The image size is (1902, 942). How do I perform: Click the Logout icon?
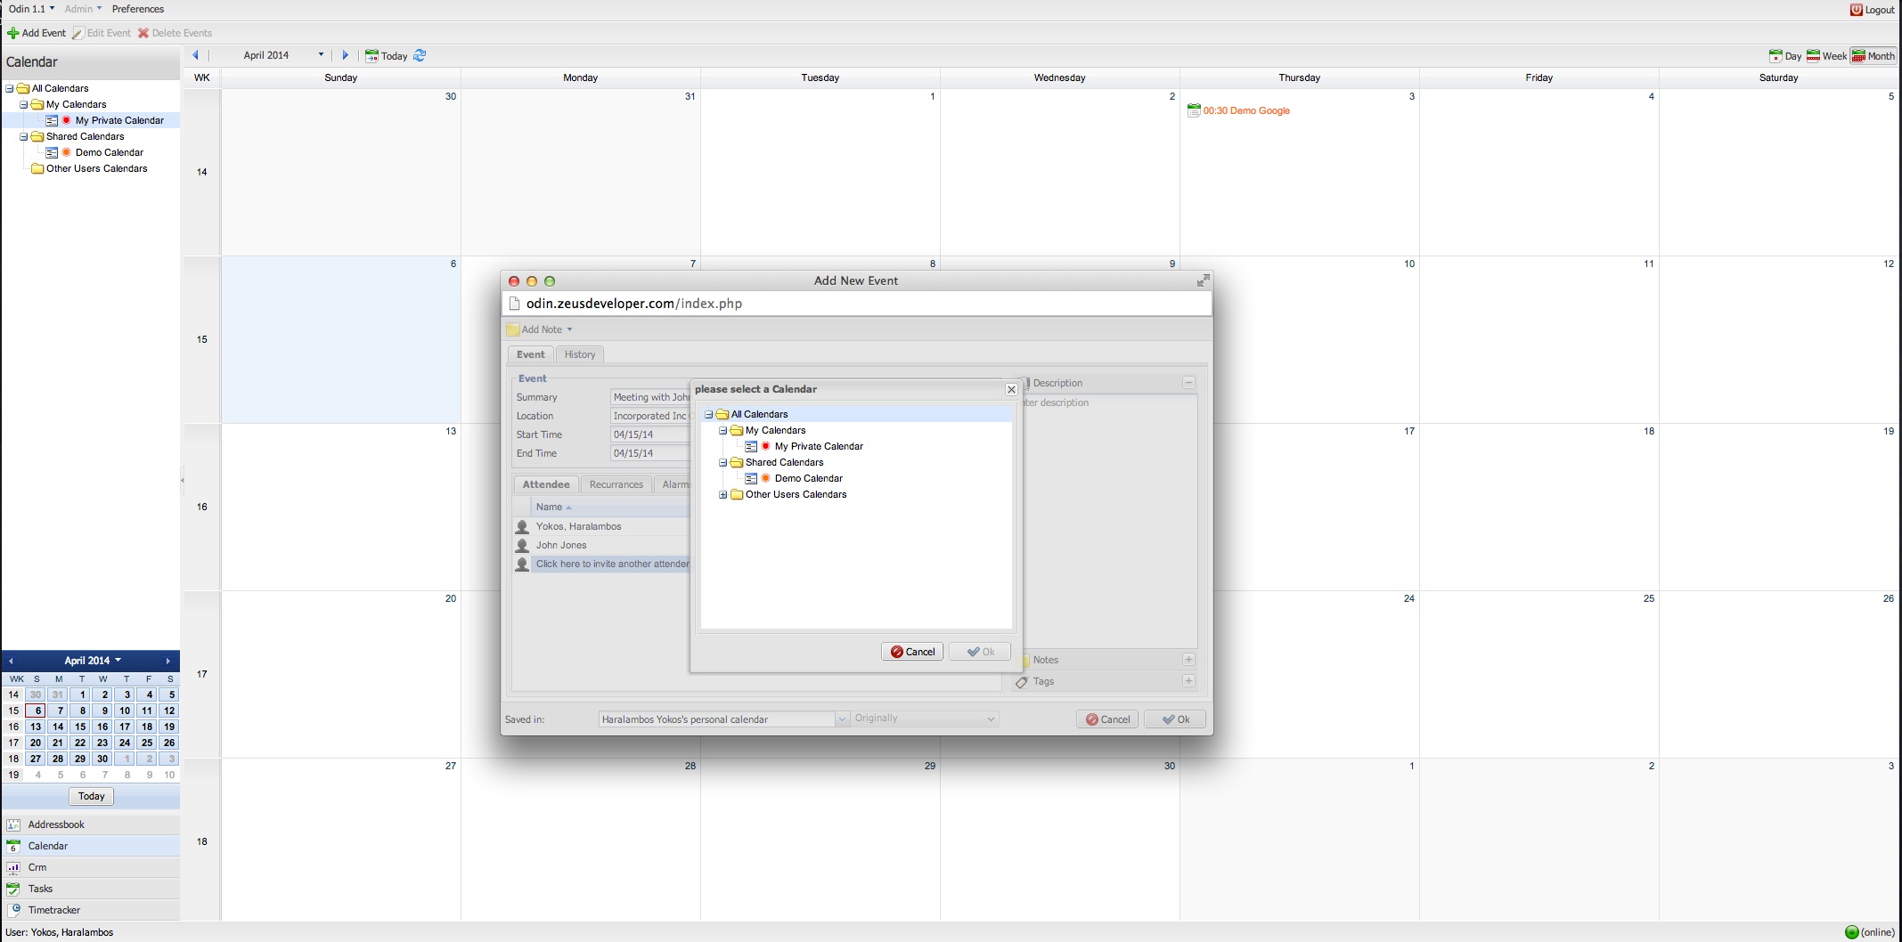coord(1857,10)
